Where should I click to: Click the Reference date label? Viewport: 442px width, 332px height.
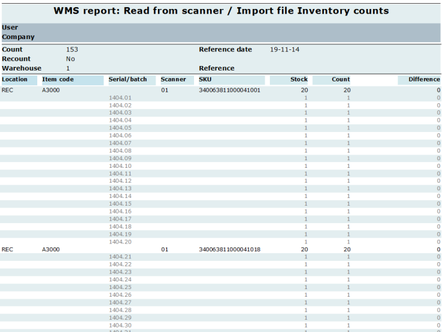(x=225, y=49)
